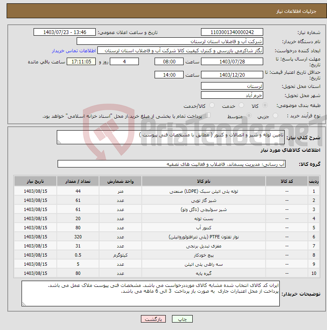The width and height of the screenshot is (327, 330).
Task: Click the delivery city field خرم آباد
Action: tap(232, 95)
